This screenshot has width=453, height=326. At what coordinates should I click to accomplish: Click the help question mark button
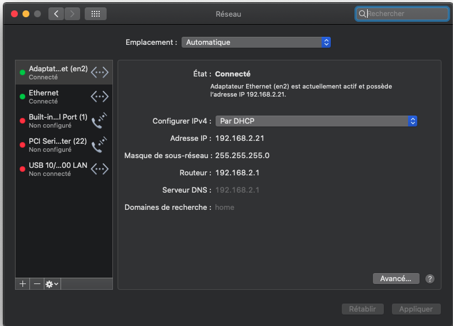[429, 279]
